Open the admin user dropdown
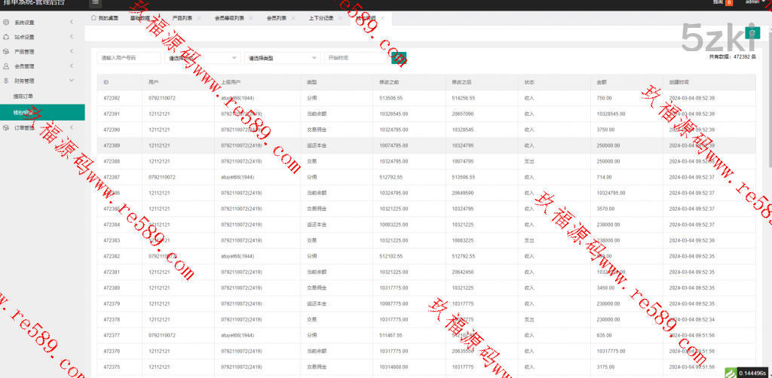The width and height of the screenshot is (772, 378). 754,2
